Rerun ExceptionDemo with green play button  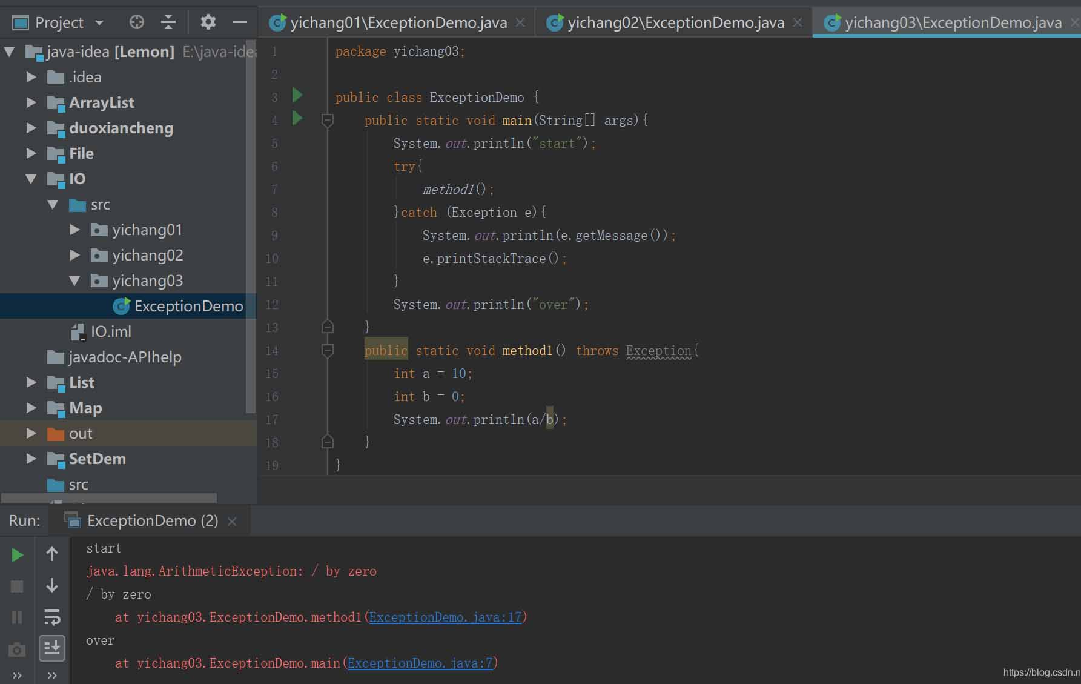(x=18, y=555)
